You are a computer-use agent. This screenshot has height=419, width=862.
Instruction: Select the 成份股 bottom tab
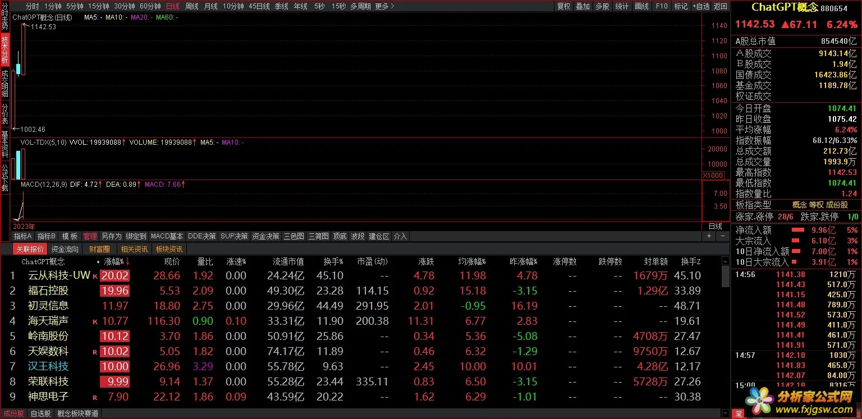(x=13, y=414)
